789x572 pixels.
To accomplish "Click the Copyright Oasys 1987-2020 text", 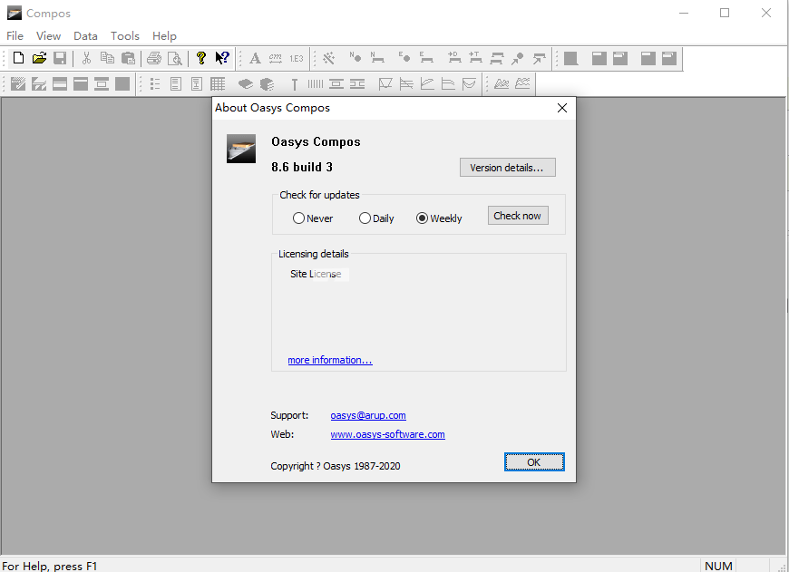I will pos(336,466).
